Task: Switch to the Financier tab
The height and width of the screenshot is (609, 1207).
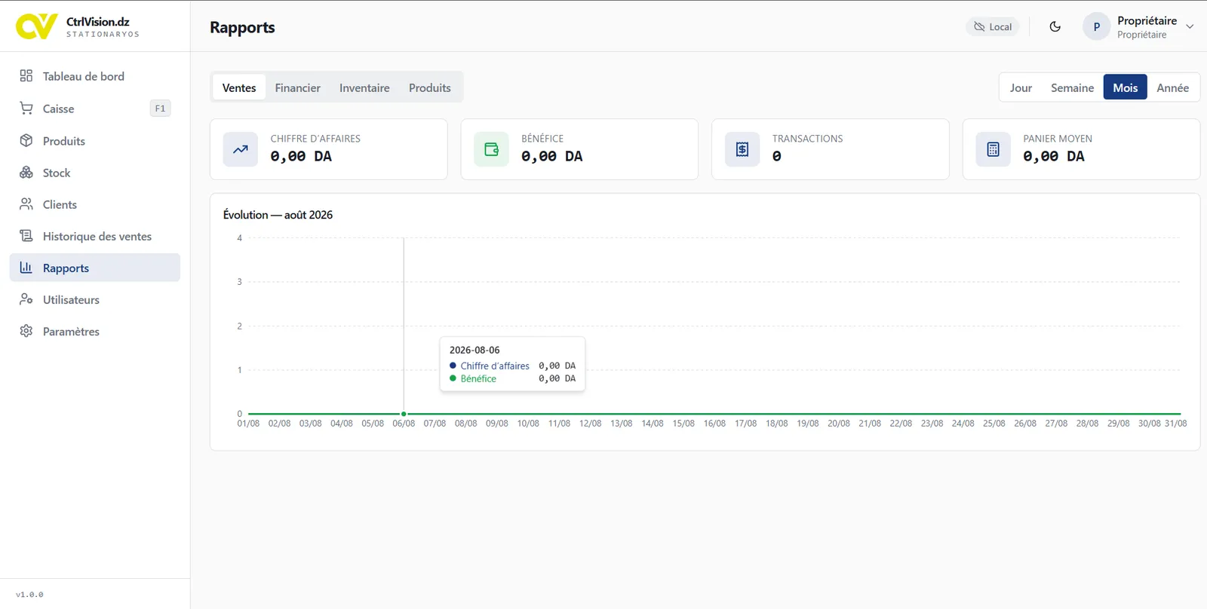Action: click(297, 87)
